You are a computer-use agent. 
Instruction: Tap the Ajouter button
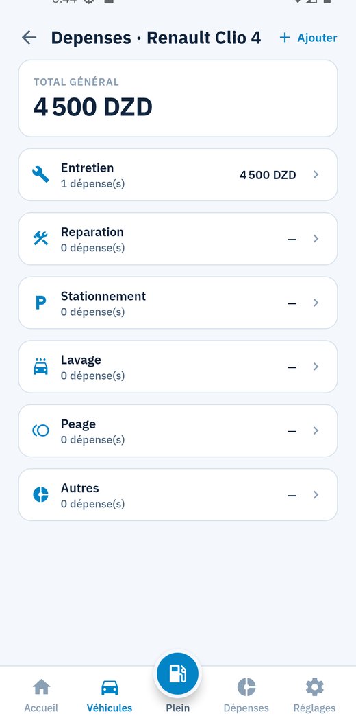[308, 38]
